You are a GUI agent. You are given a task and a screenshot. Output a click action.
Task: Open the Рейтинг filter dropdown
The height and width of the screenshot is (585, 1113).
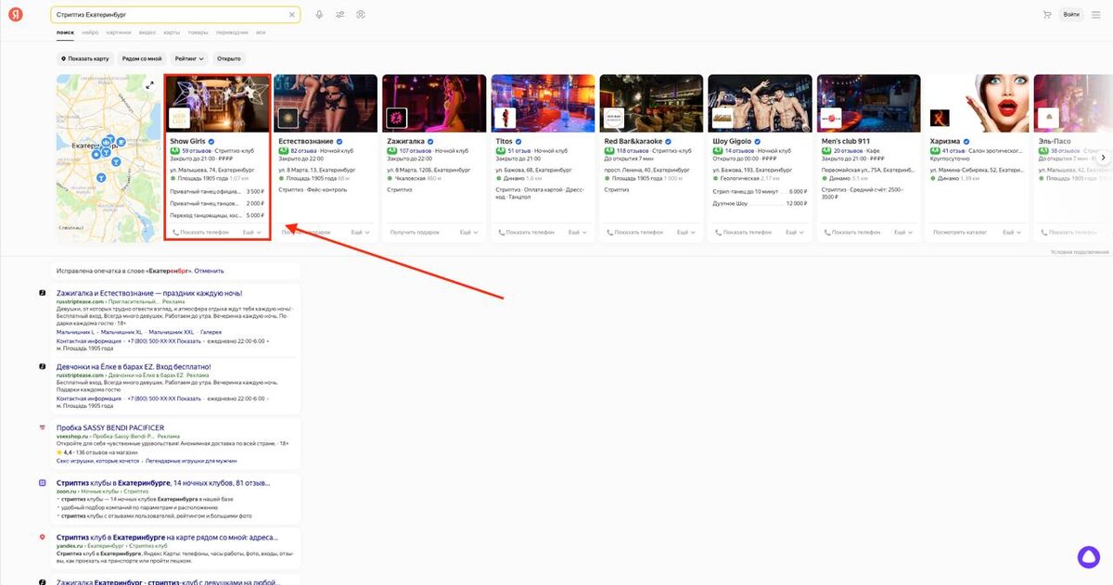pyautogui.click(x=189, y=58)
